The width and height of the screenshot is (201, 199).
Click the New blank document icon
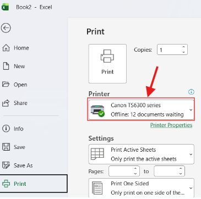click(x=6, y=66)
